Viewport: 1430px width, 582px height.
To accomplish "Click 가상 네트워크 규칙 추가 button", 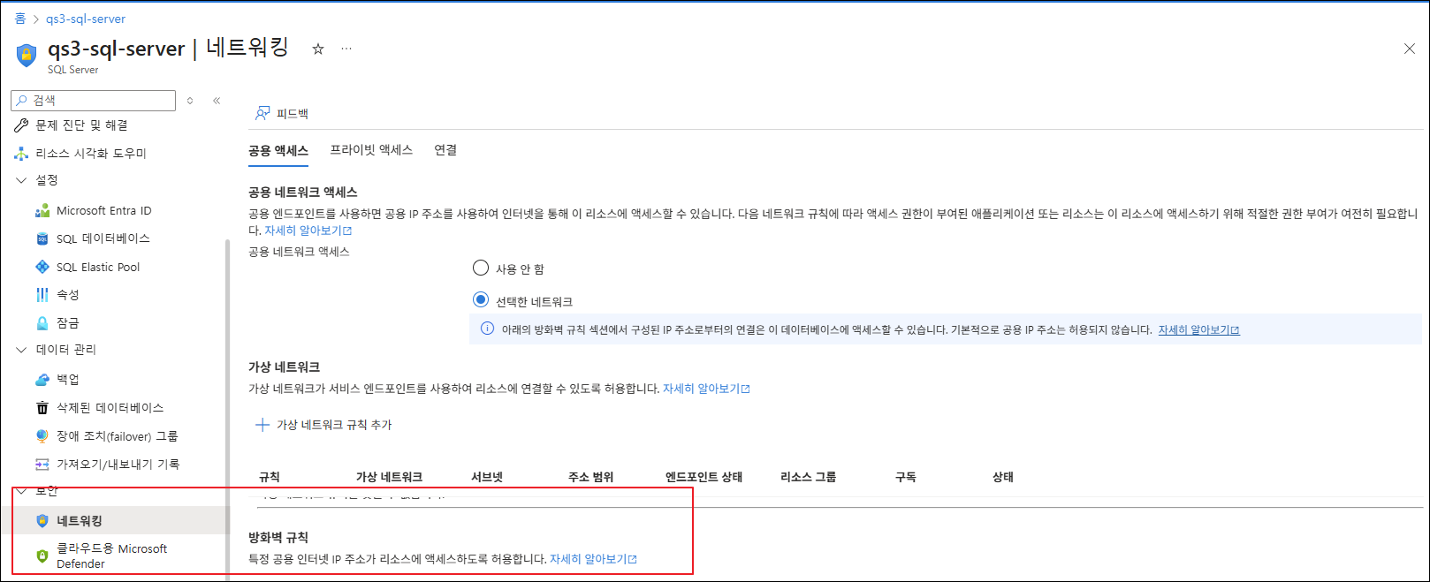I will coord(324,425).
